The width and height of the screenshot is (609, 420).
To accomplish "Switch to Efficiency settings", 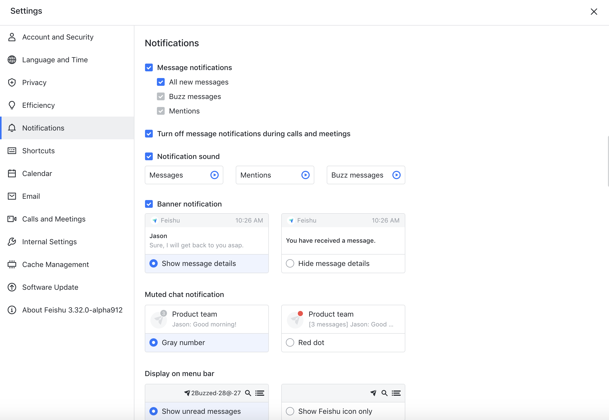I will 67,105.
